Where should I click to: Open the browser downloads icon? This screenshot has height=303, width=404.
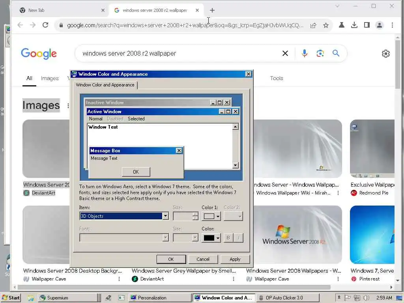pyautogui.click(x=354, y=25)
